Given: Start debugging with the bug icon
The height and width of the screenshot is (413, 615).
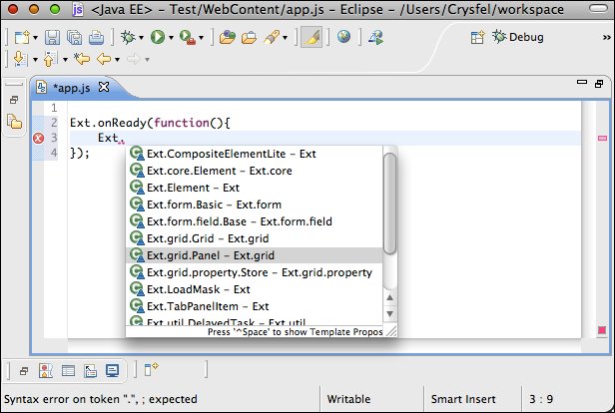Looking at the screenshot, I should (x=128, y=37).
